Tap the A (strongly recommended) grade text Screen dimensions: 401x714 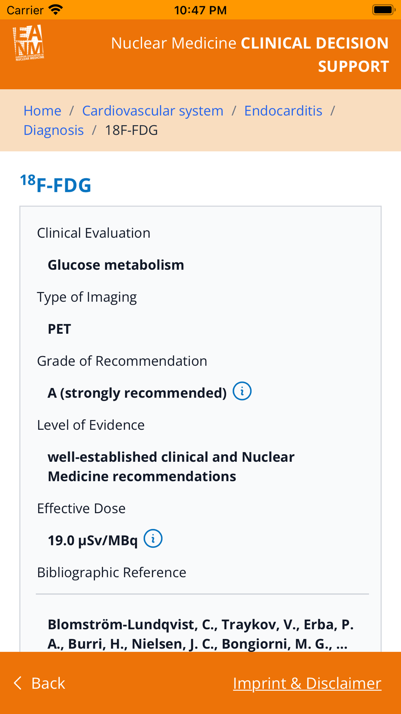coord(137,393)
